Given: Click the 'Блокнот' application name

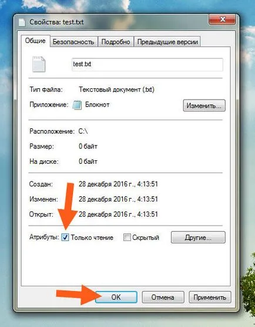Looking at the screenshot, I should [98, 104].
